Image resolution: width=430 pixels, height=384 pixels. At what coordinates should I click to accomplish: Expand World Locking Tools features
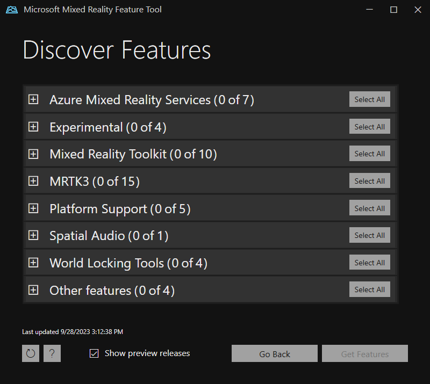coord(33,263)
